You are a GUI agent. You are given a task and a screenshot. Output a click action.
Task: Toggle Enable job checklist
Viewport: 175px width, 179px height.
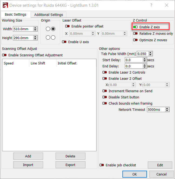pyautogui.click(x=102, y=165)
